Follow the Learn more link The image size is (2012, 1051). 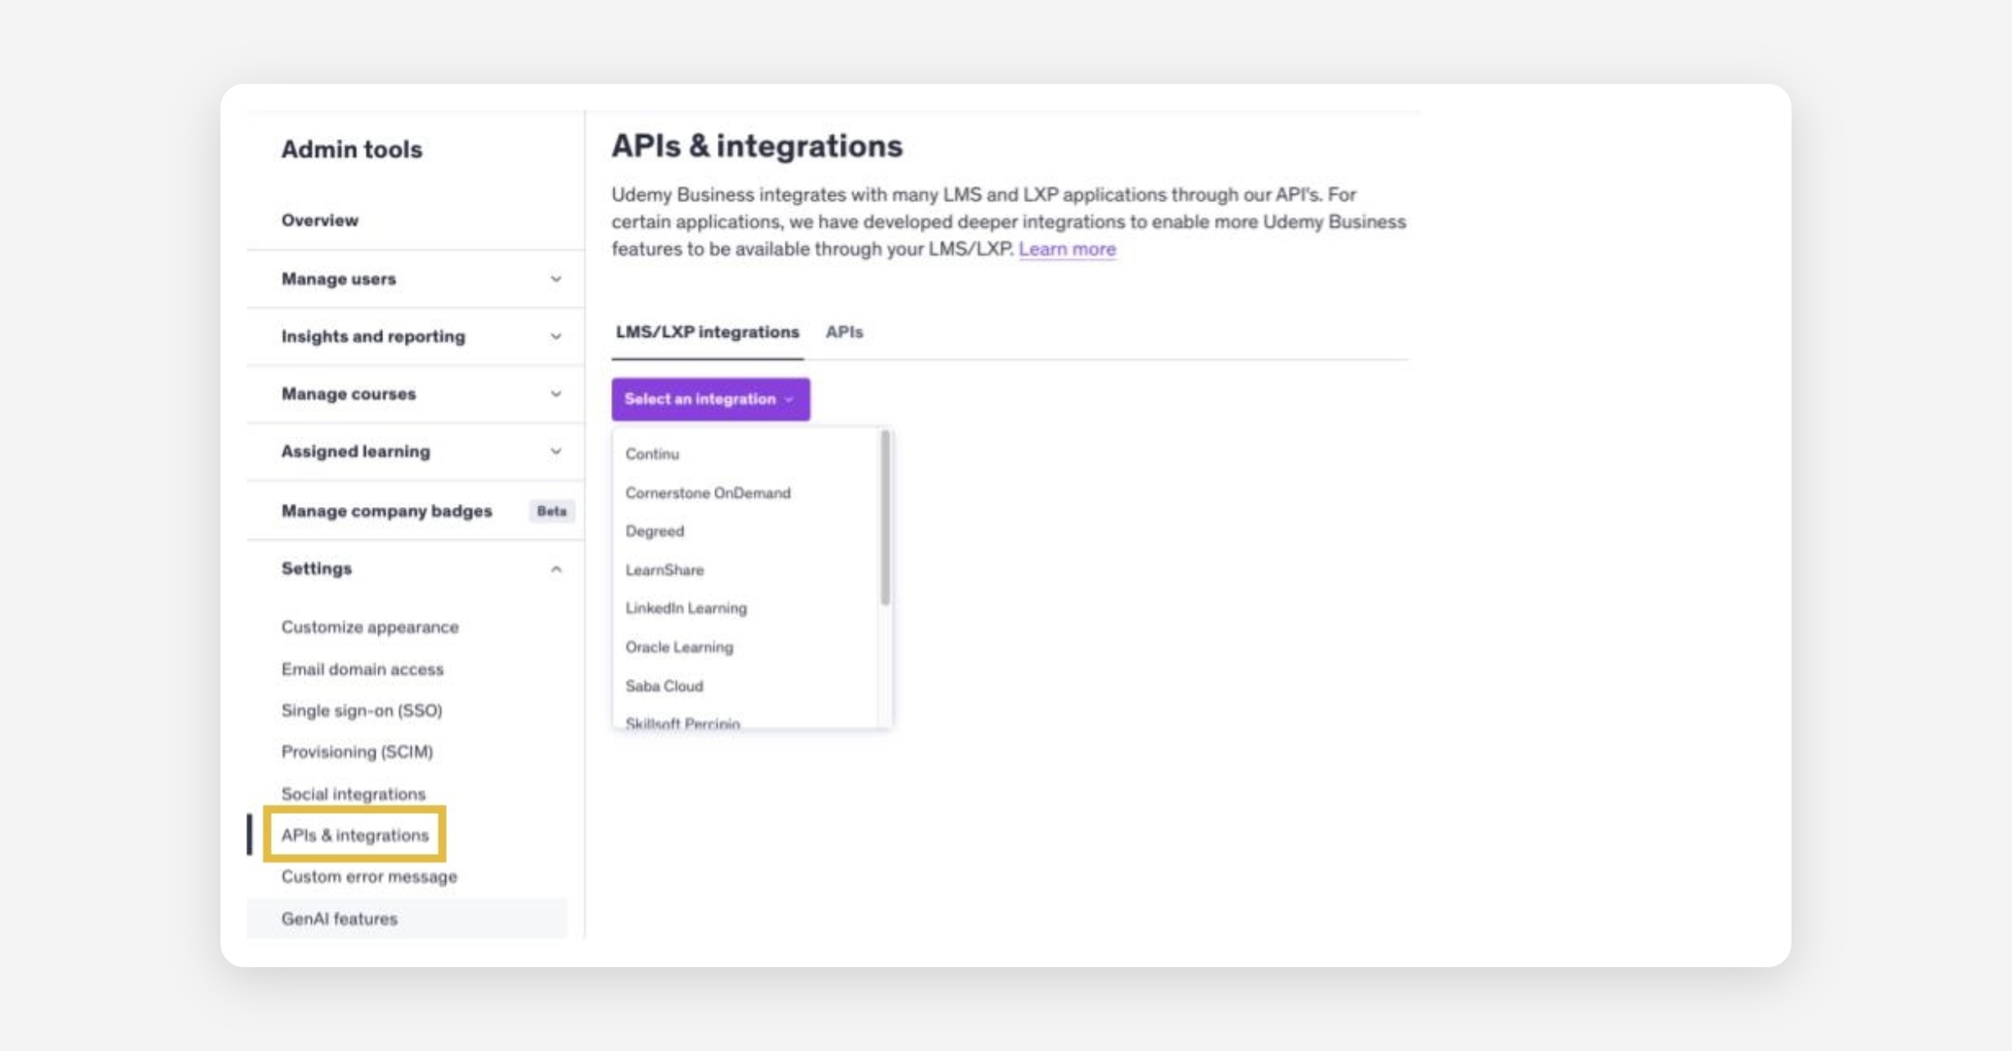pyautogui.click(x=1067, y=249)
